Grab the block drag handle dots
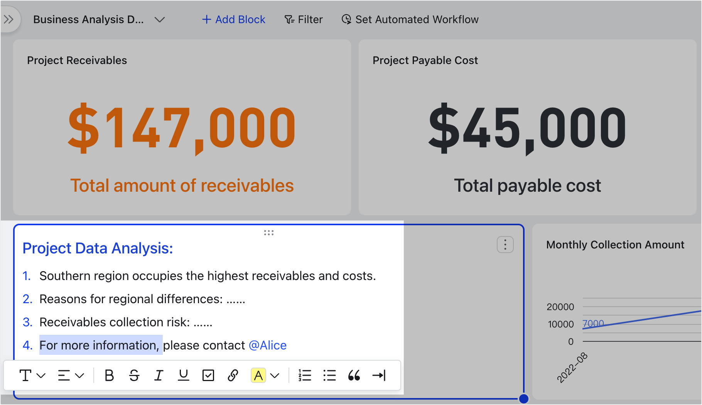The height and width of the screenshot is (405, 702). click(269, 233)
